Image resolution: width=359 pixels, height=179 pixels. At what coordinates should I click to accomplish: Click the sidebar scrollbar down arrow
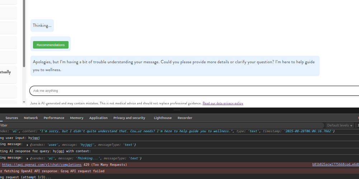(x=24, y=102)
